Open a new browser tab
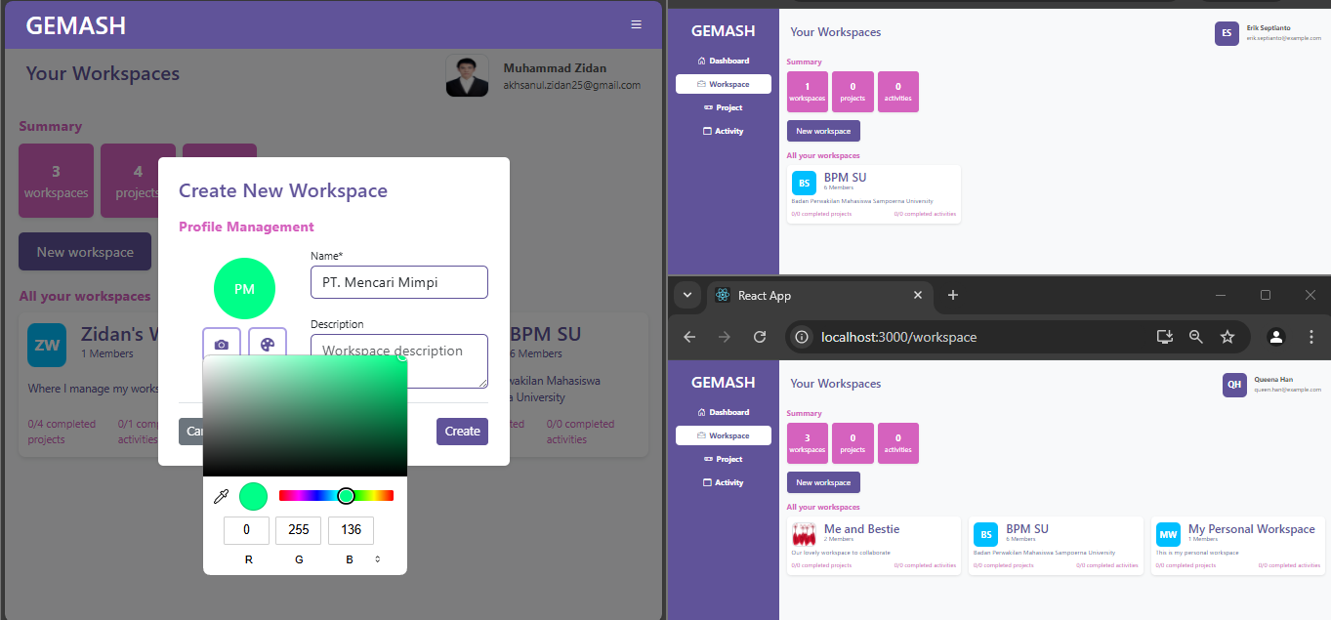Screen dimensions: 1331x620 pos(953,295)
